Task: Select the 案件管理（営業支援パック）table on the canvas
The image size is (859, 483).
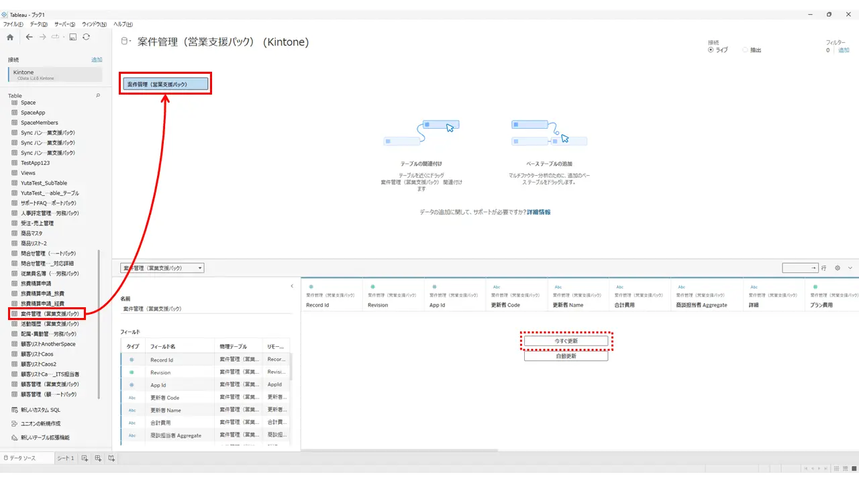Action: click(165, 85)
